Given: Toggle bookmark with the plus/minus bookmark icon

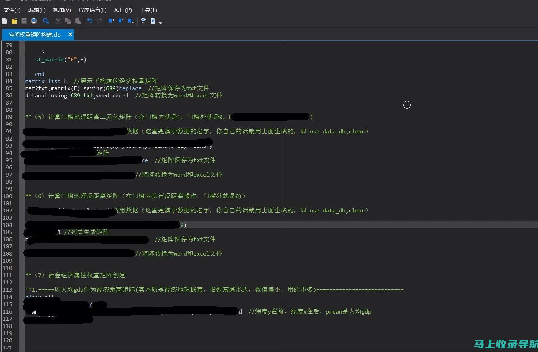Looking at the screenshot, I should (x=111, y=21).
